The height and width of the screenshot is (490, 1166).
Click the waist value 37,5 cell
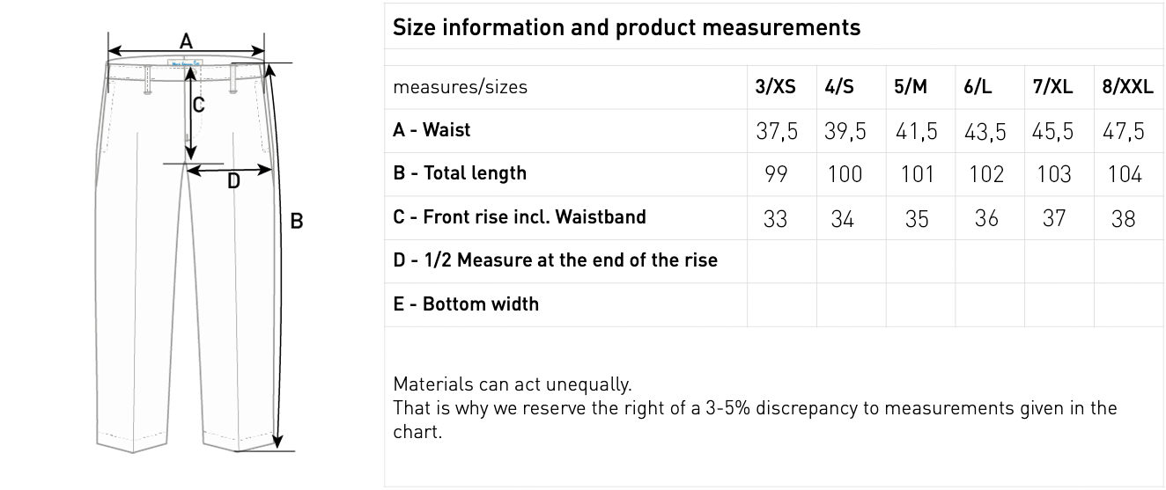pyautogui.click(x=776, y=131)
